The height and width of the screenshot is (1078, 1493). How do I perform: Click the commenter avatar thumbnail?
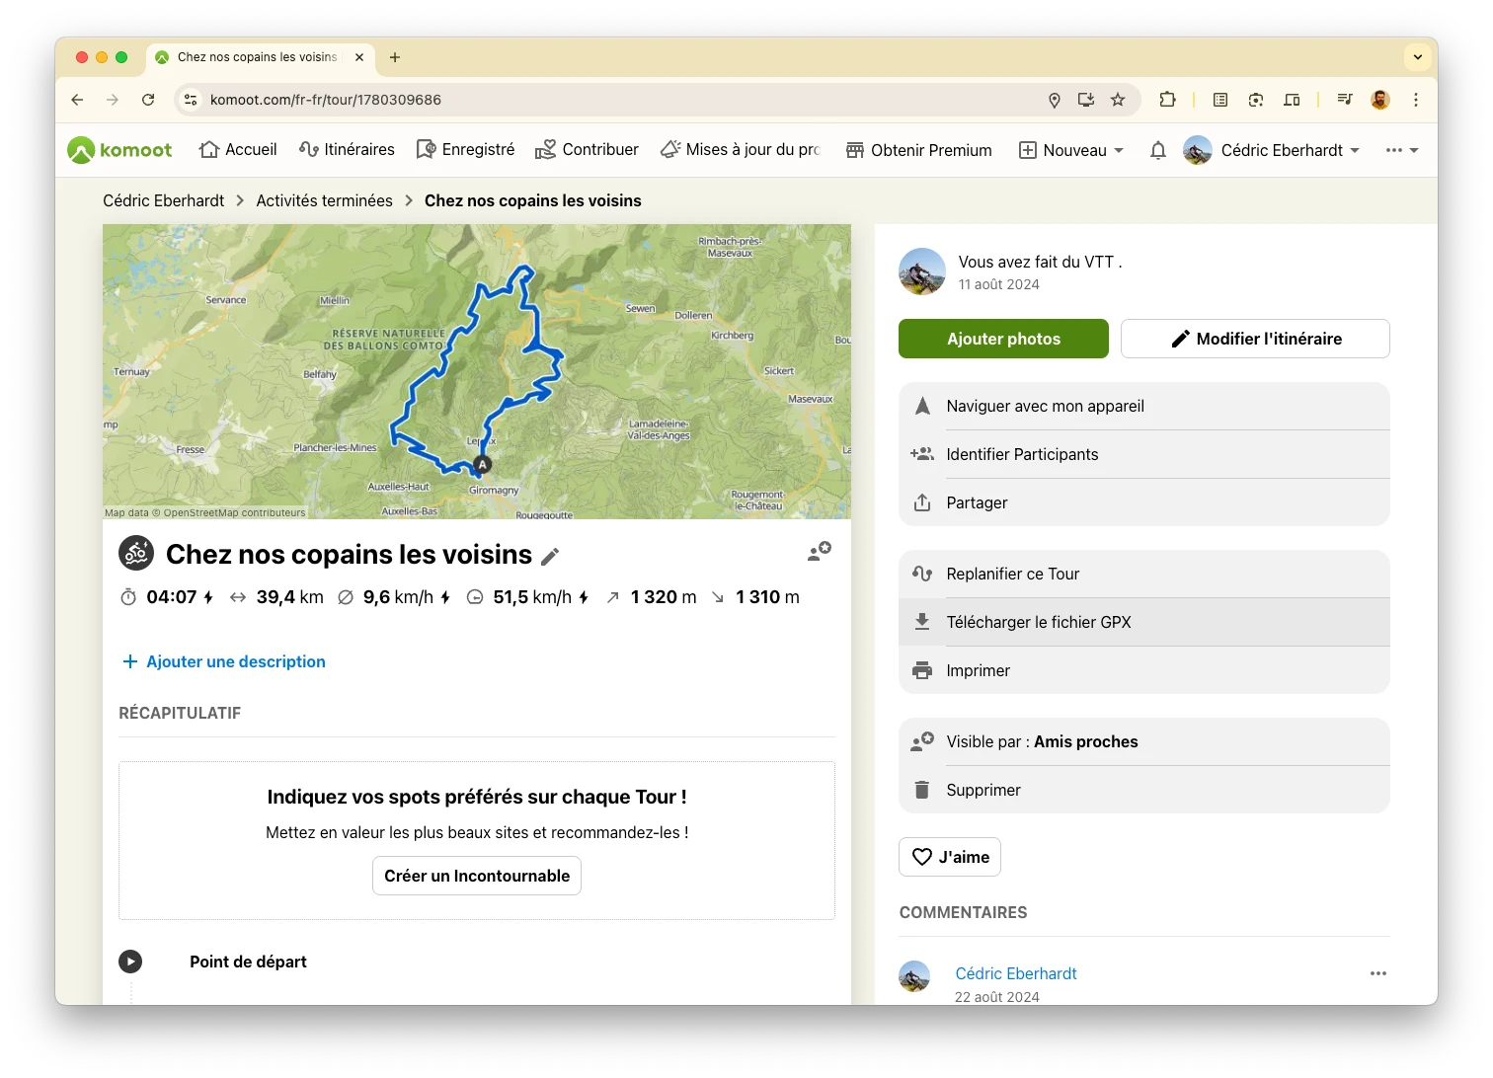pyautogui.click(x=914, y=976)
